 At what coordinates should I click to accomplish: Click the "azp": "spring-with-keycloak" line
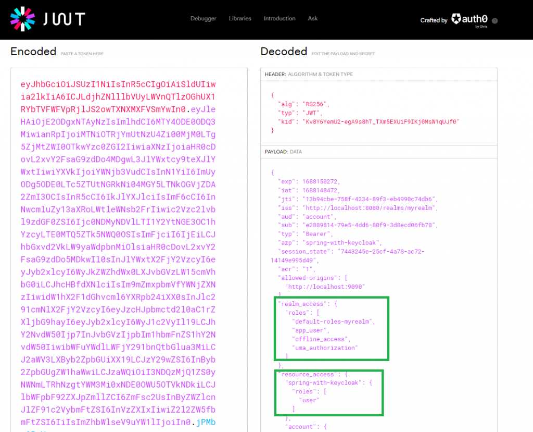pyautogui.click(x=329, y=243)
